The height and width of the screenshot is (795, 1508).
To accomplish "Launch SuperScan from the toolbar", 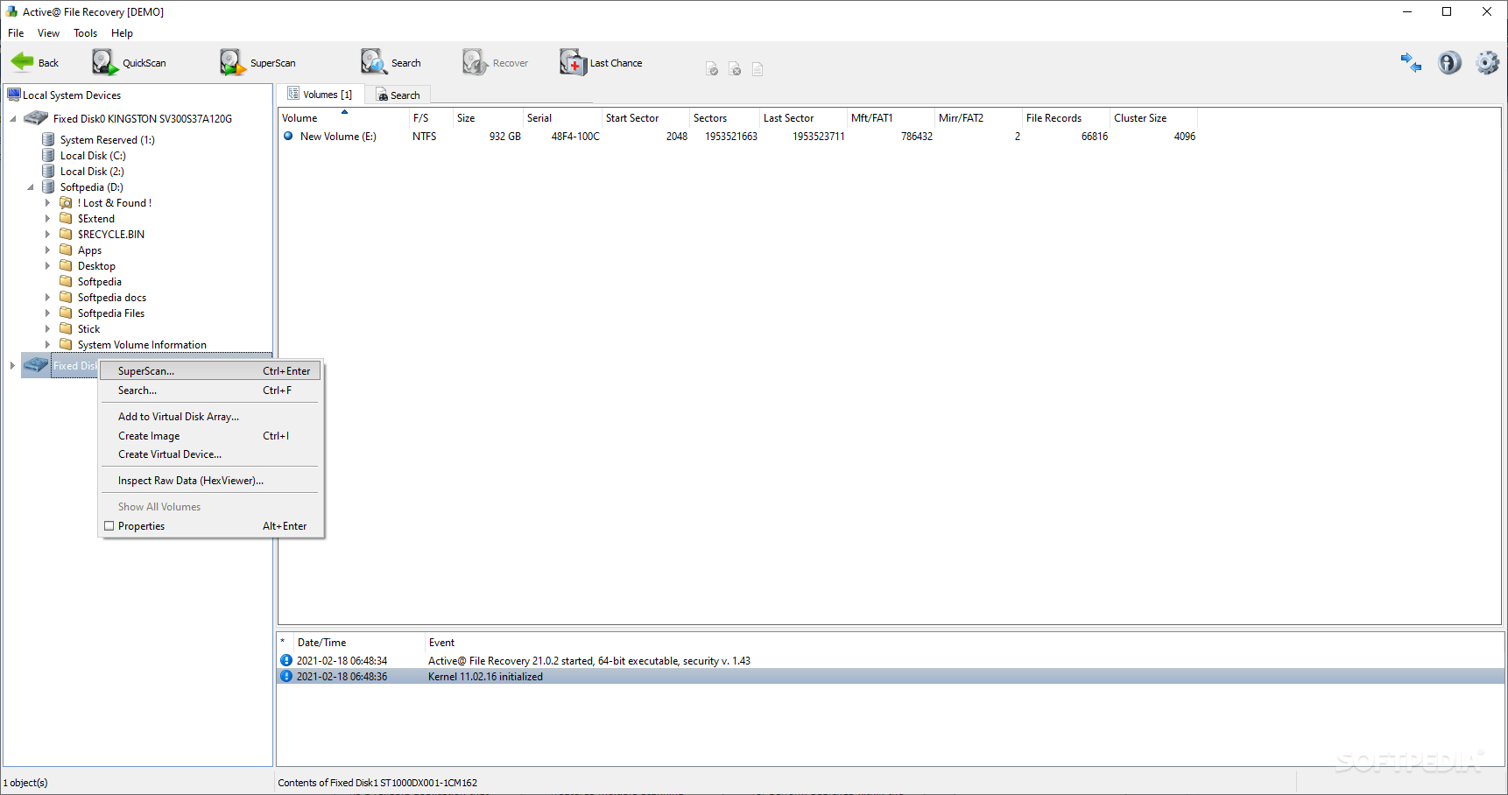I will [258, 61].
